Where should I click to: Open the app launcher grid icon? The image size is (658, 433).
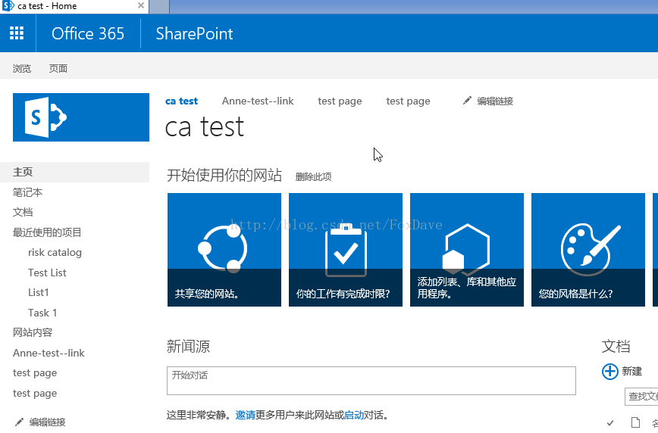(17, 33)
